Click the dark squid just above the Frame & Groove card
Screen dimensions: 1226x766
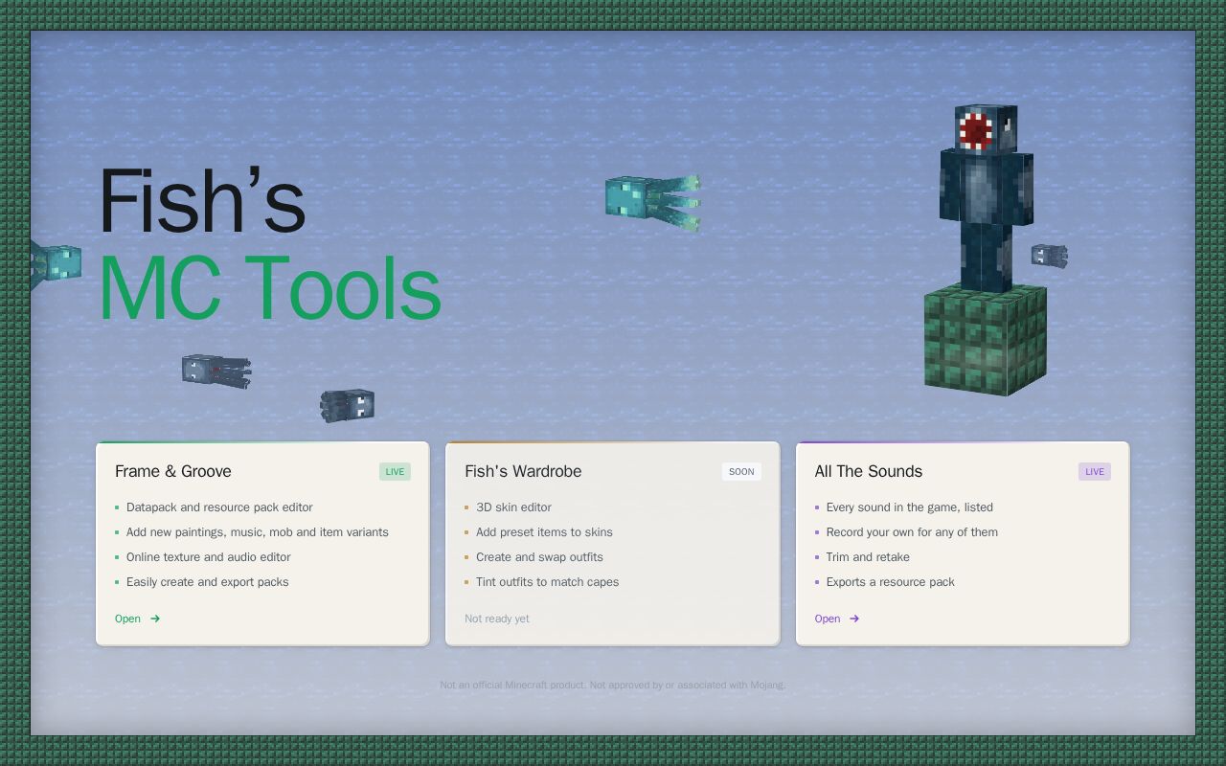[347, 406]
